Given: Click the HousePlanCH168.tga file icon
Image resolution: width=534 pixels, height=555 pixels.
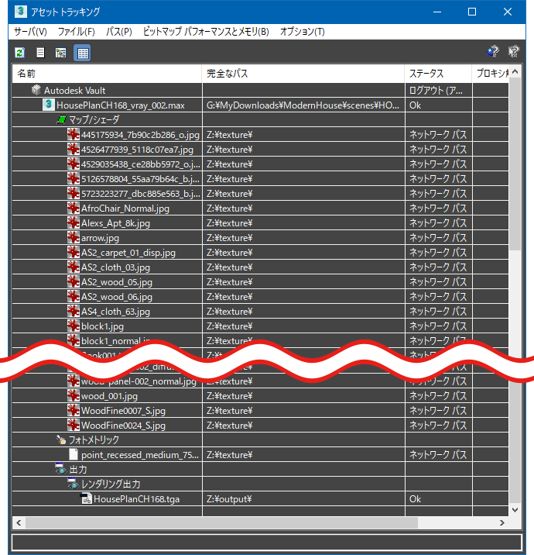Looking at the screenshot, I should [86, 498].
